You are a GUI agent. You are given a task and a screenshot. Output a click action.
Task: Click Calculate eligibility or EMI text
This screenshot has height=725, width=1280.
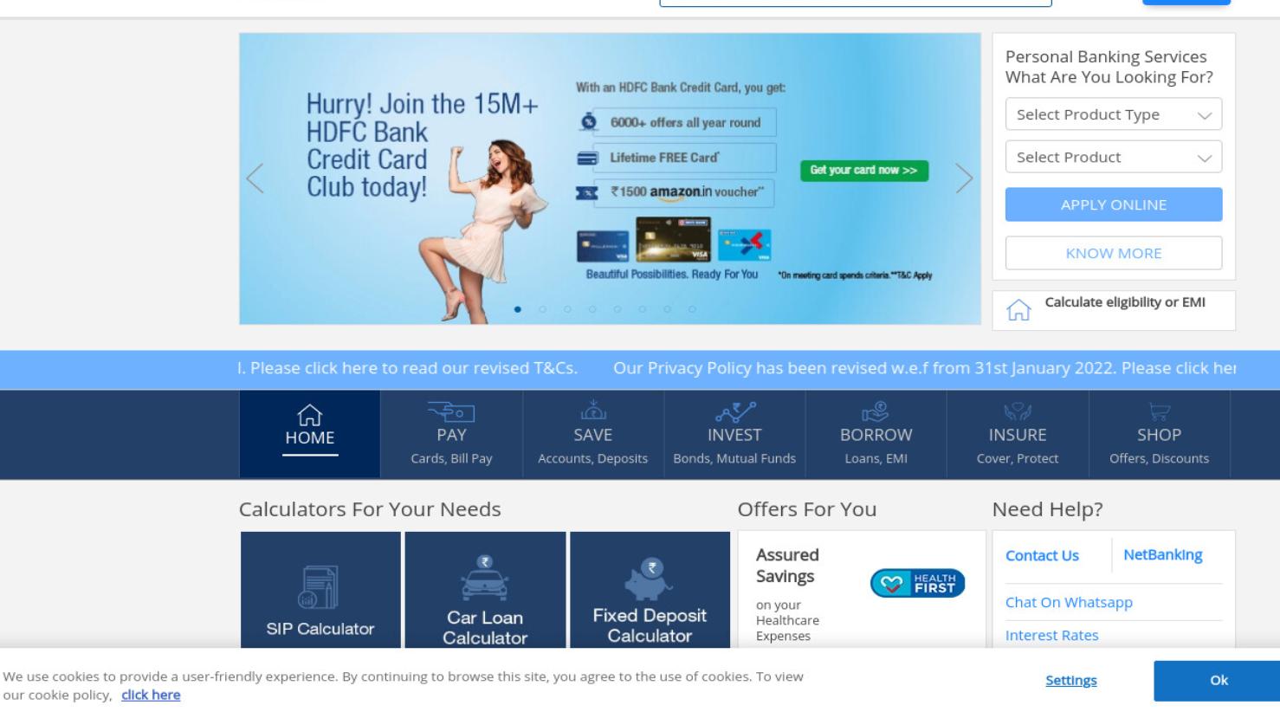(x=1125, y=302)
